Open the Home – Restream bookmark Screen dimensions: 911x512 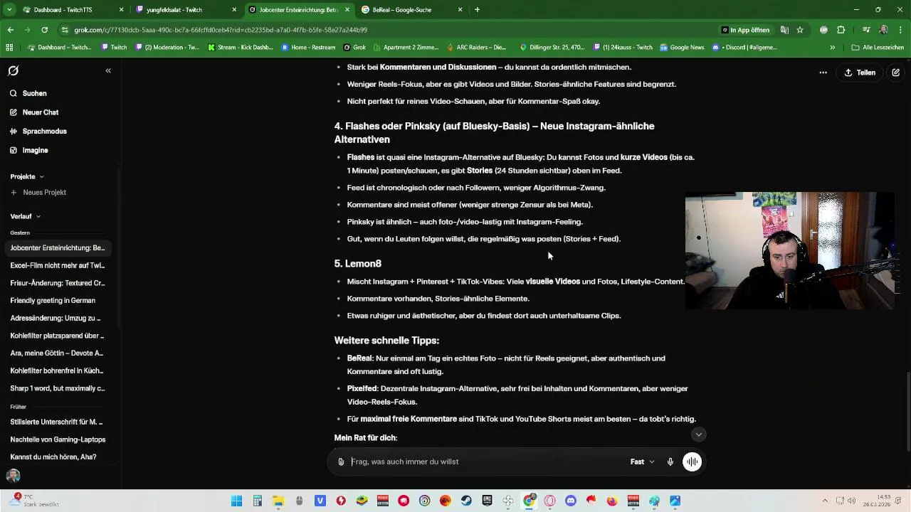pyautogui.click(x=307, y=48)
